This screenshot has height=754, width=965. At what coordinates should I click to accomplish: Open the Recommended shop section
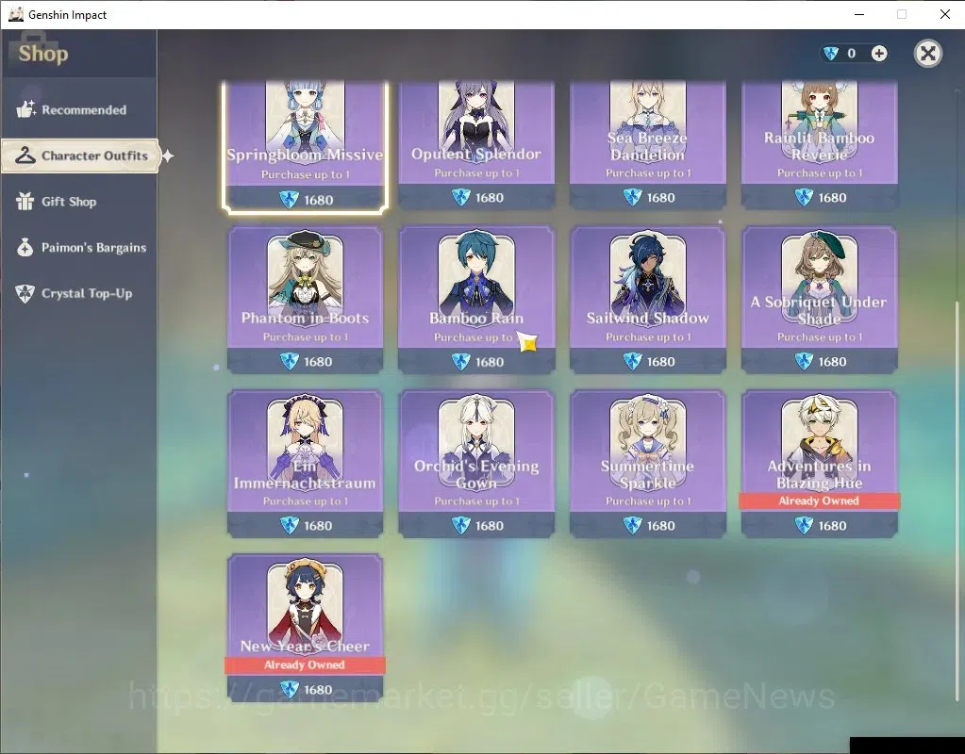[79, 109]
